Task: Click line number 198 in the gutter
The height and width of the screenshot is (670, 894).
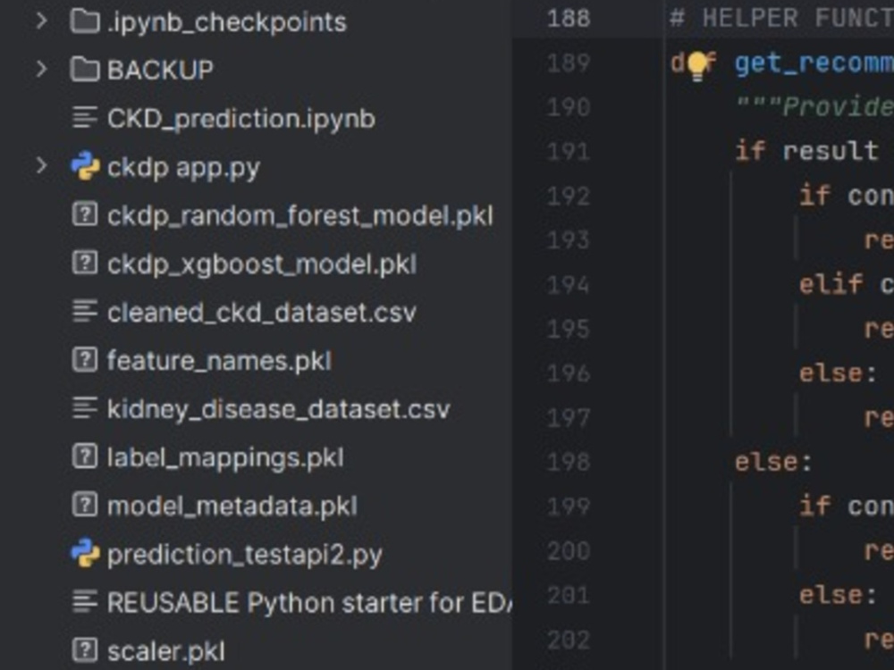Action: (x=568, y=462)
